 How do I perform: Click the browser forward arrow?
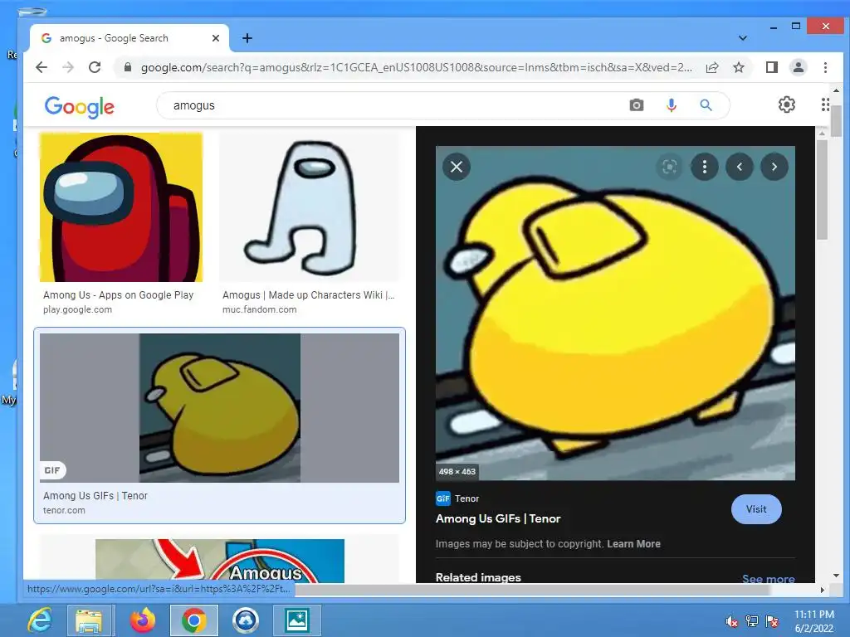coord(68,67)
